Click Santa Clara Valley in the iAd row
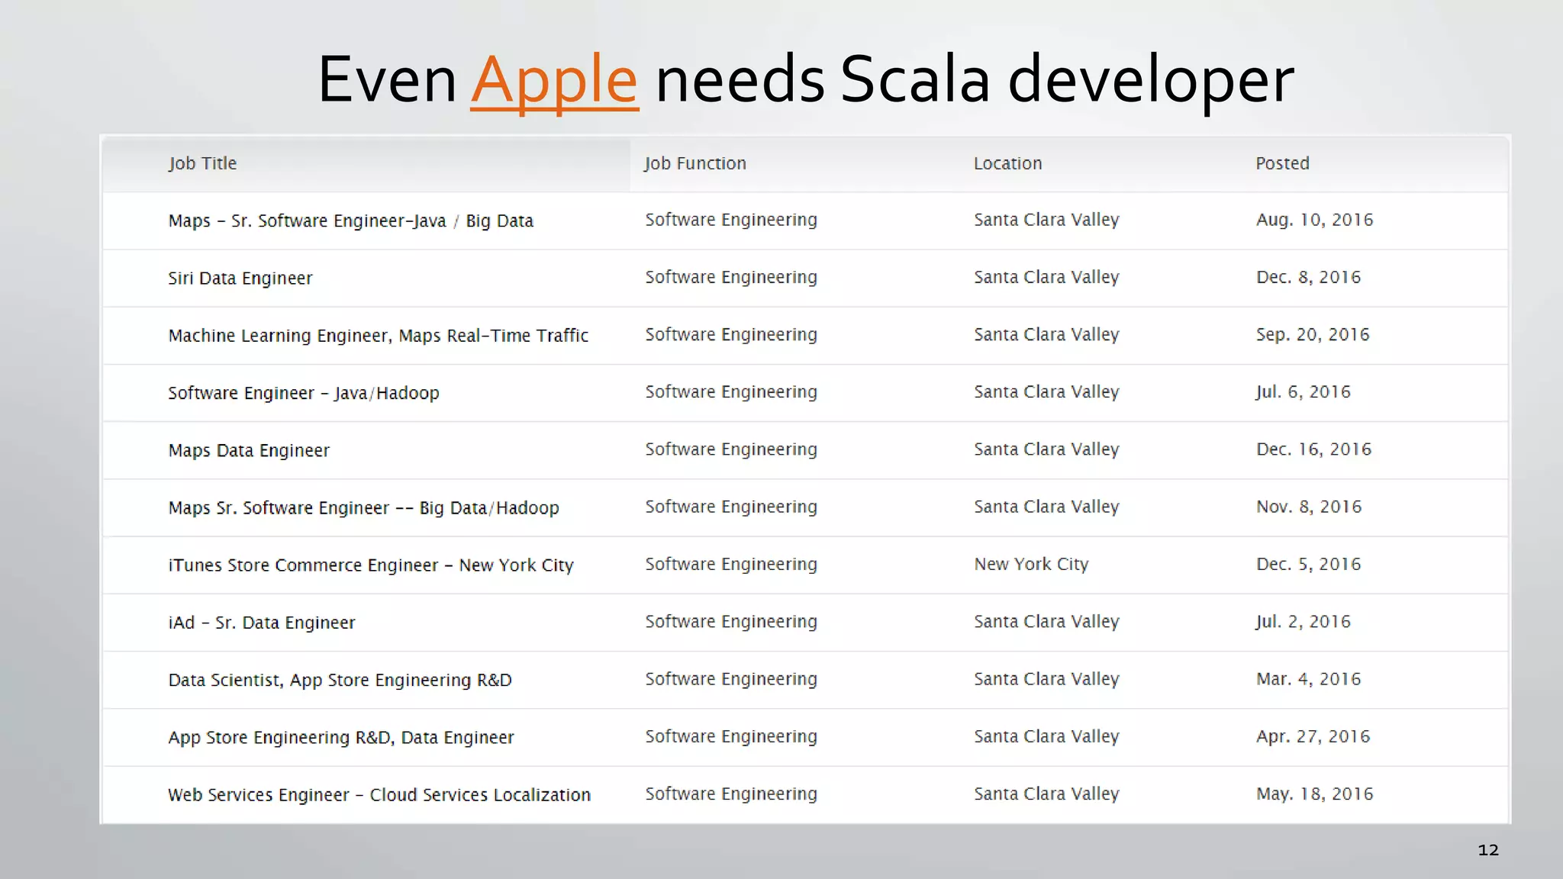 1046,621
